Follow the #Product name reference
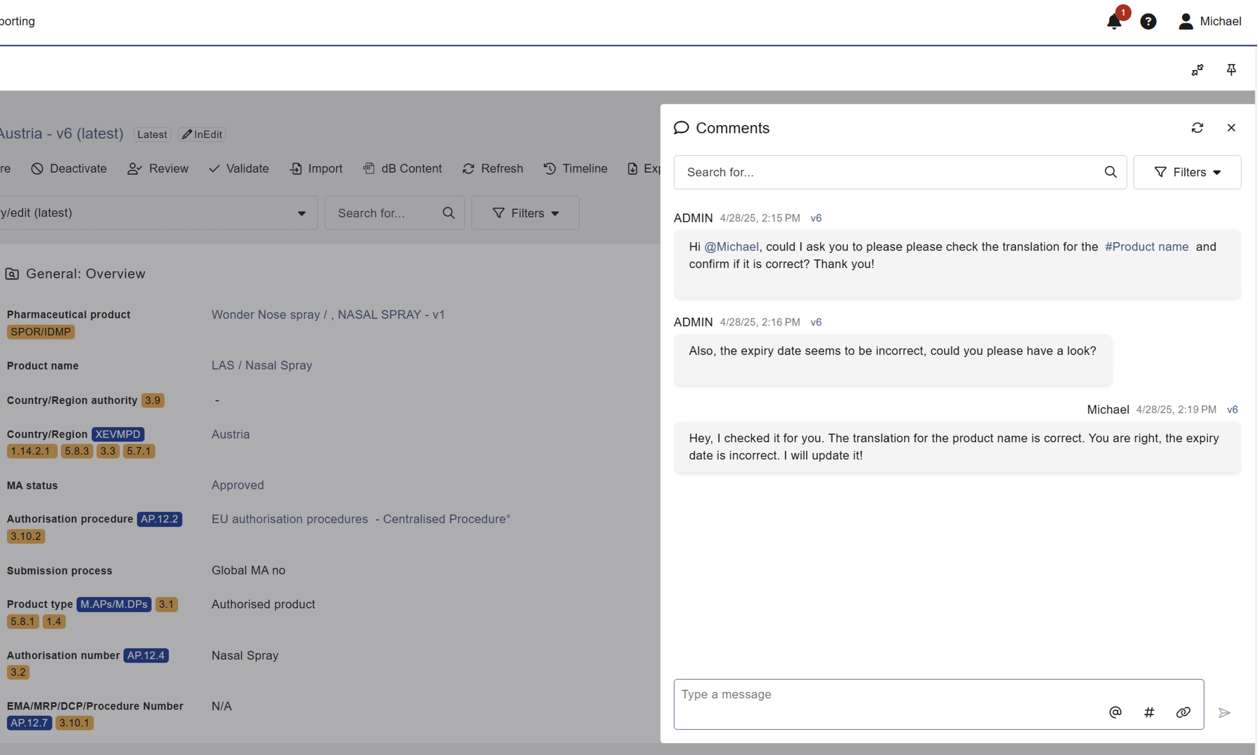The height and width of the screenshot is (755, 1259). pyautogui.click(x=1146, y=246)
